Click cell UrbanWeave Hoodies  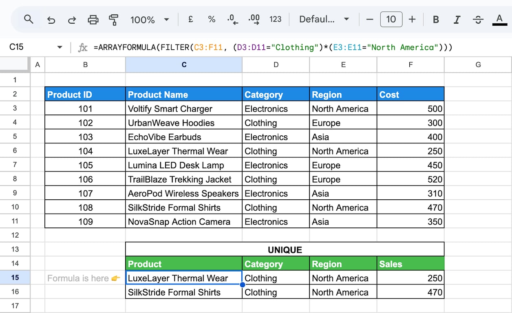click(x=184, y=123)
